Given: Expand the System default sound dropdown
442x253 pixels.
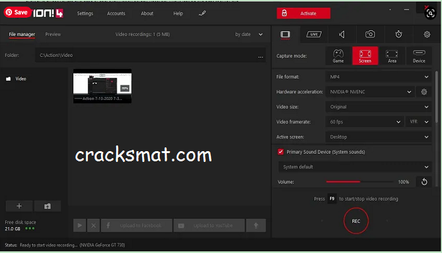Looking at the screenshot, I should click(355, 167).
